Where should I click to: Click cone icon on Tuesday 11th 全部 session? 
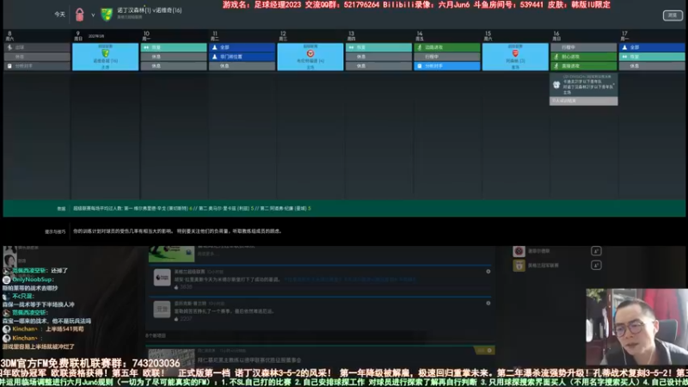coord(214,47)
